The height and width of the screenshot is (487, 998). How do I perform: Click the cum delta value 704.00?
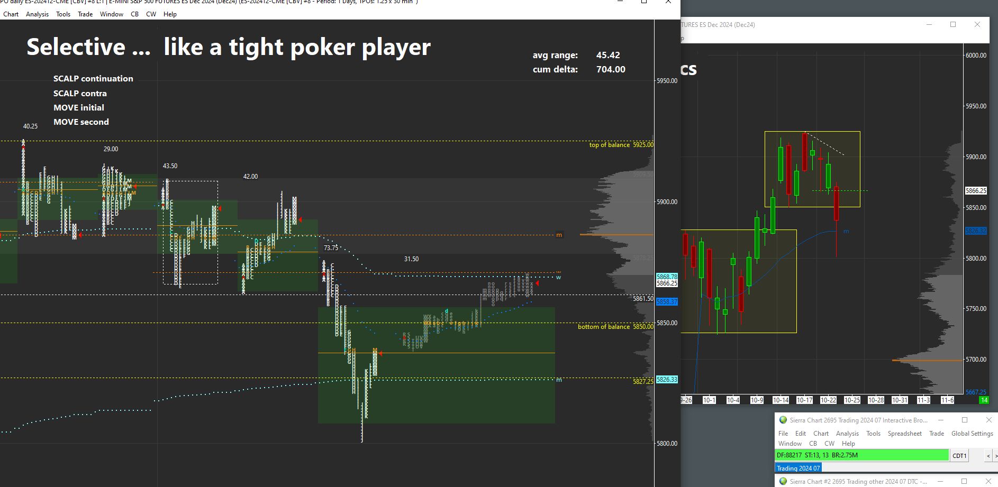pos(611,69)
